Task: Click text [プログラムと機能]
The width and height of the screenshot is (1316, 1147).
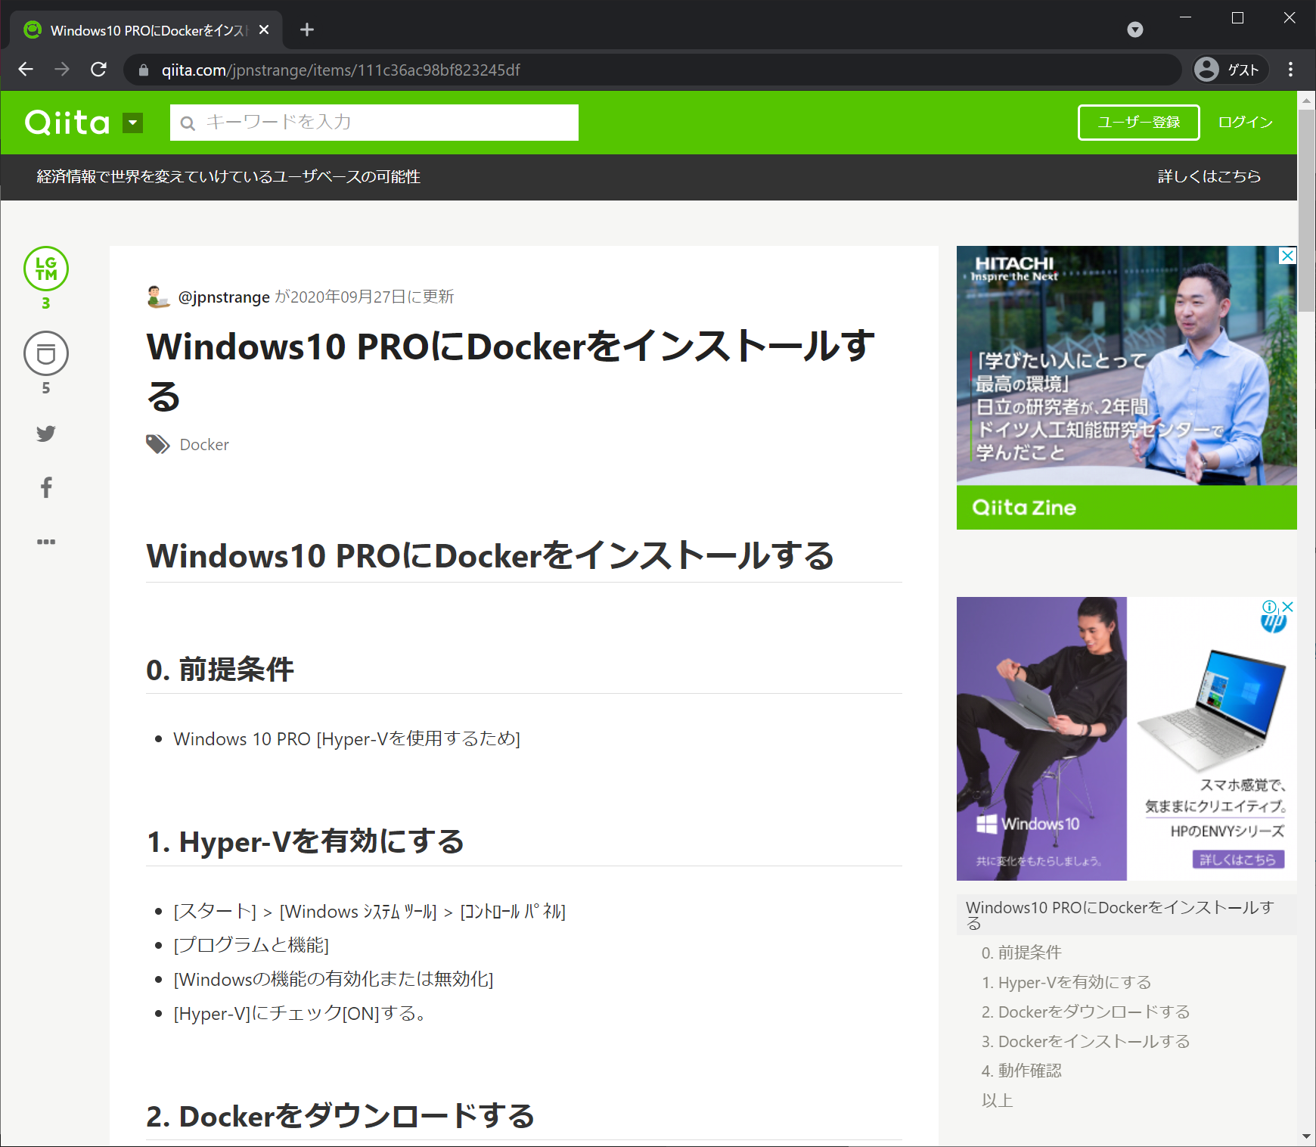Action: [251, 945]
